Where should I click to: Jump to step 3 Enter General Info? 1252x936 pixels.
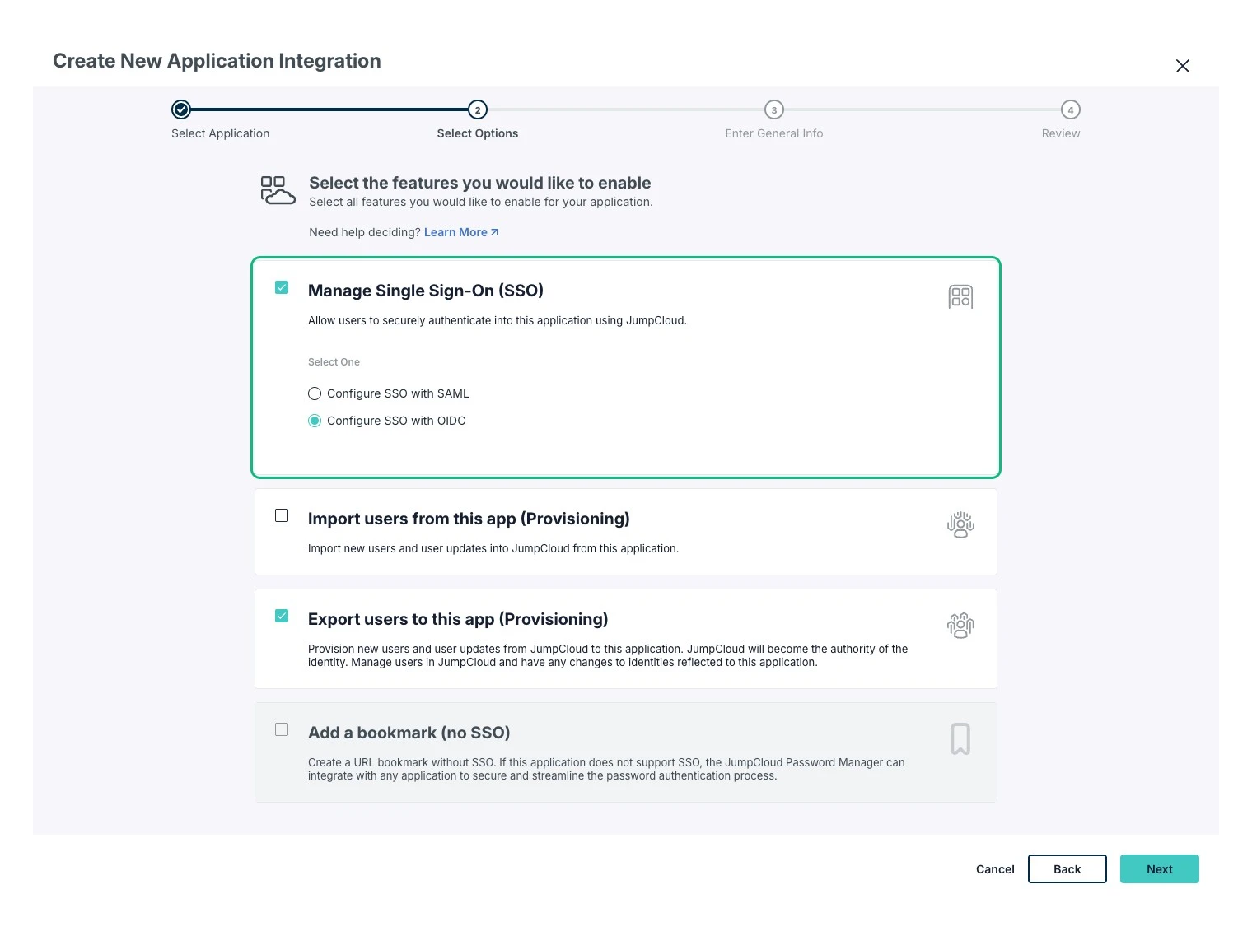pyautogui.click(x=774, y=109)
